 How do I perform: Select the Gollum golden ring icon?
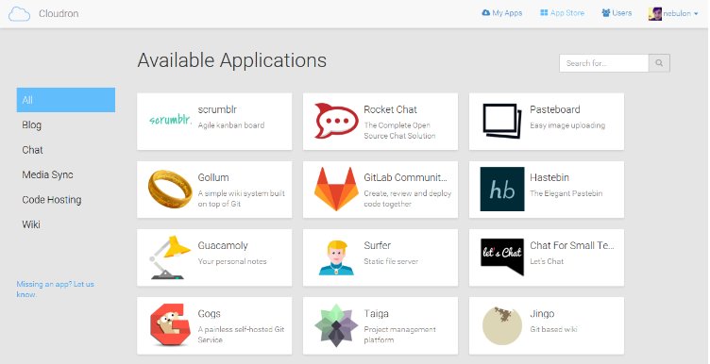pyautogui.click(x=170, y=189)
